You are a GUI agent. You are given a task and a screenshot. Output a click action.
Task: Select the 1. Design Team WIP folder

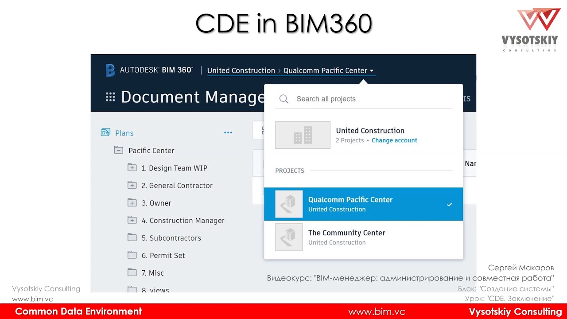click(x=174, y=168)
